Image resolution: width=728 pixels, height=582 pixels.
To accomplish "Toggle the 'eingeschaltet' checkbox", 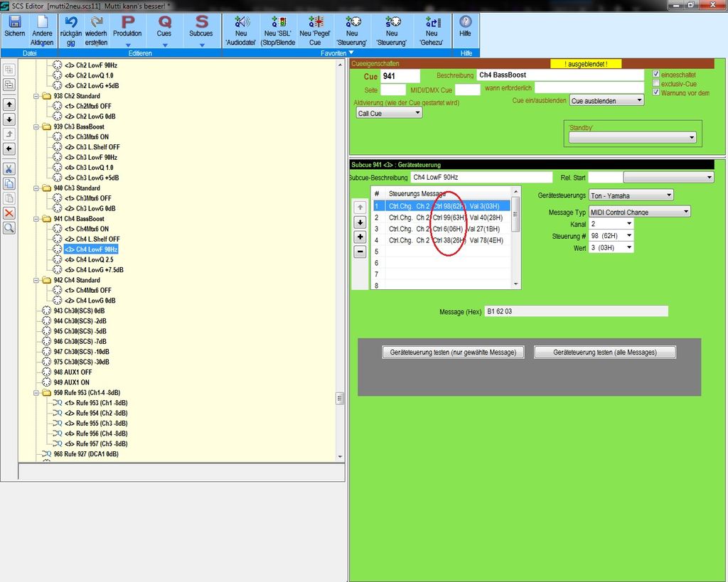I will (x=656, y=74).
